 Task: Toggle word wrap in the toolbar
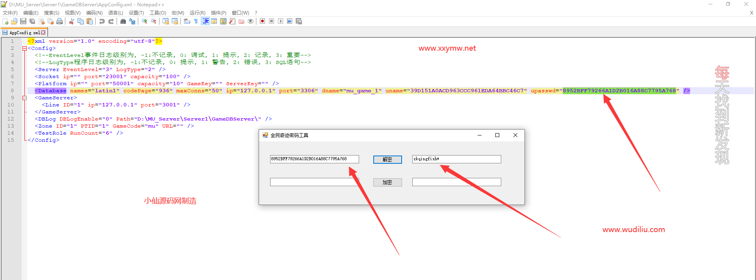187,21
